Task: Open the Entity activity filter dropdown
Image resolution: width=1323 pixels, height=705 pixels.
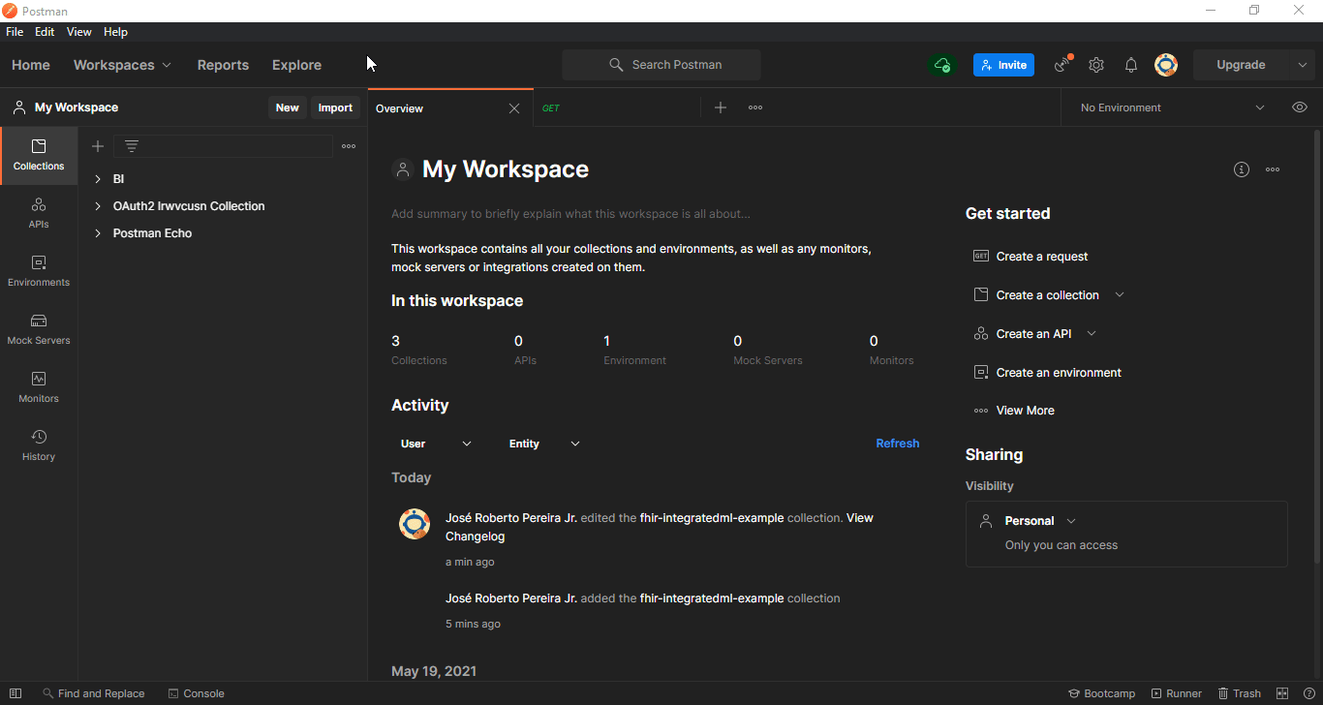Action: (544, 444)
